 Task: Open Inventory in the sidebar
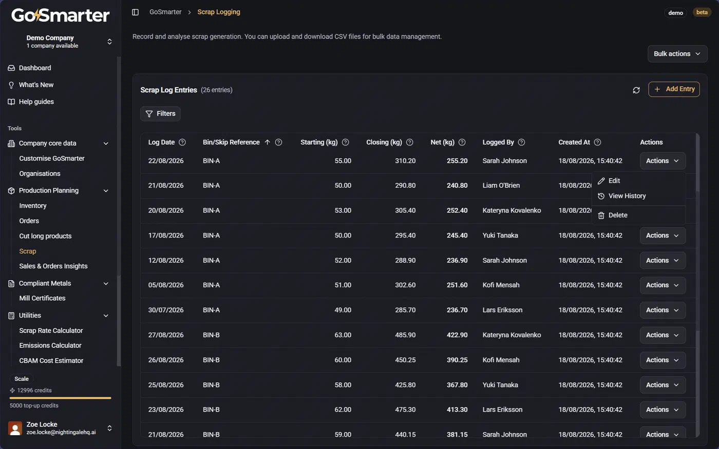pos(33,206)
